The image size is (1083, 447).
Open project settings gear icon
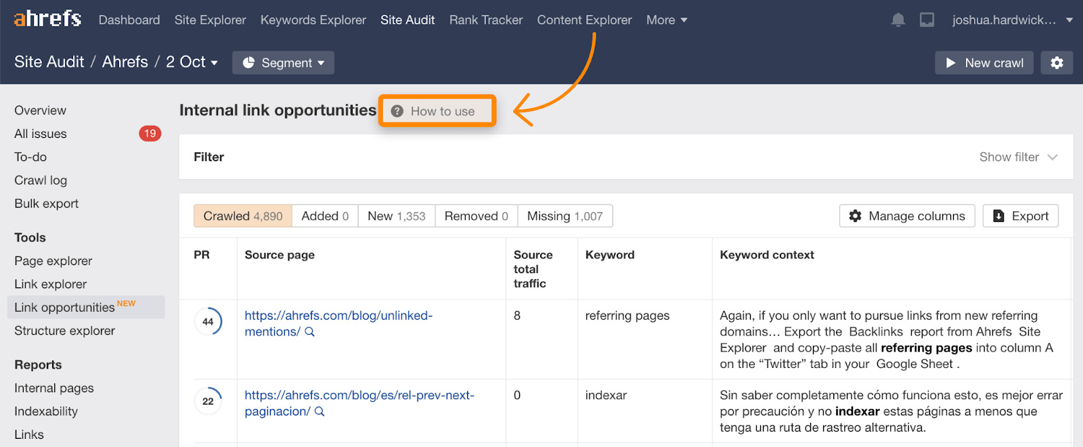coord(1057,63)
